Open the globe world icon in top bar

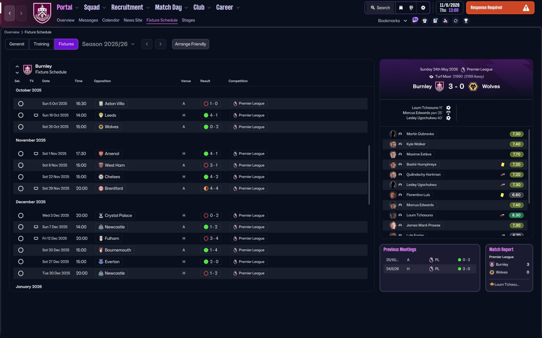tap(411, 8)
